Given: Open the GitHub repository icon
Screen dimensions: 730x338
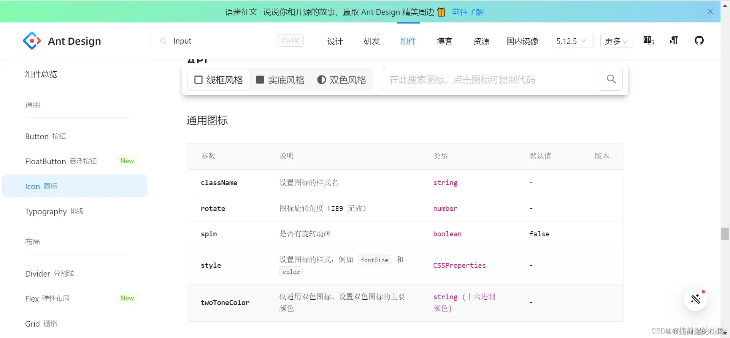Looking at the screenshot, I should tap(699, 40).
